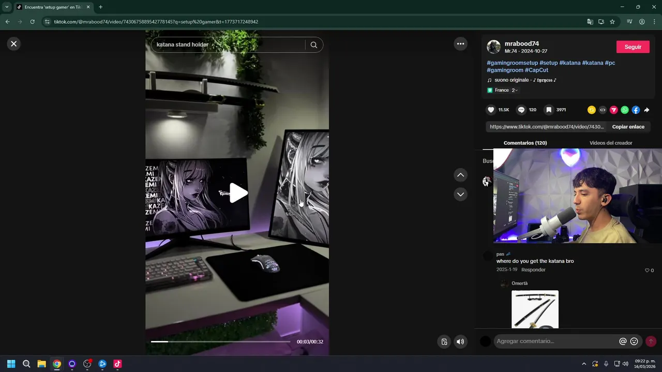The width and height of the screenshot is (662, 372).
Task: Open the three-dots more options menu
Action: pyautogui.click(x=460, y=44)
